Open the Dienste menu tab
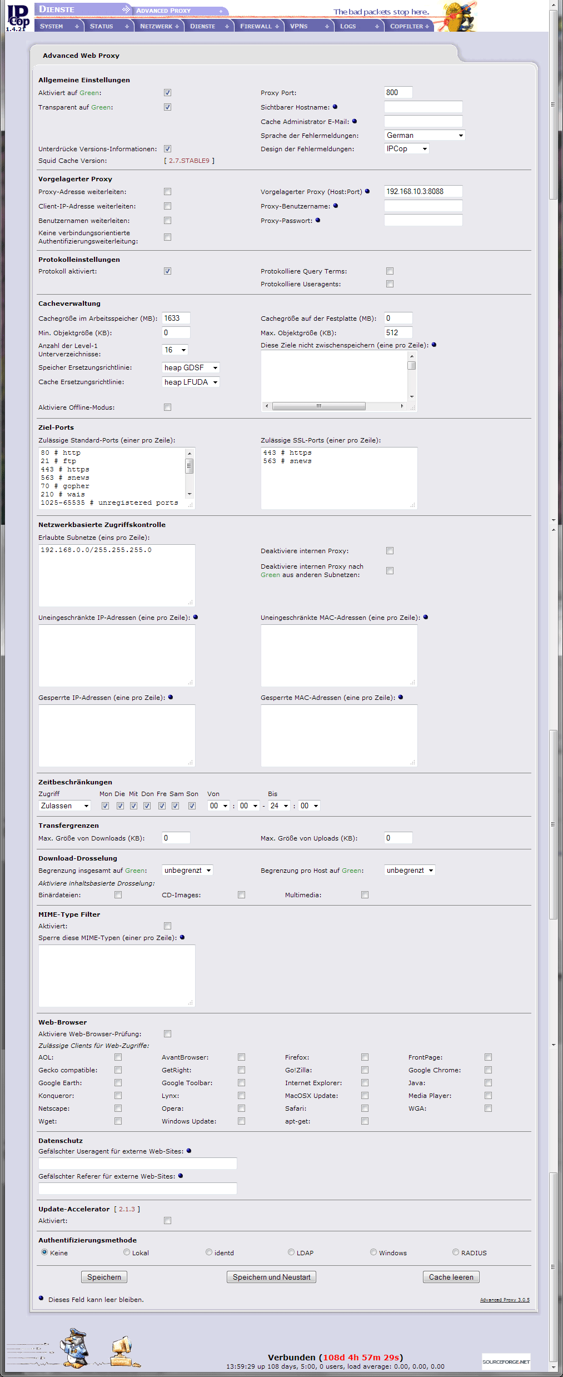The height and width of the screenshot is (1377, 563). tap(209, 26)
